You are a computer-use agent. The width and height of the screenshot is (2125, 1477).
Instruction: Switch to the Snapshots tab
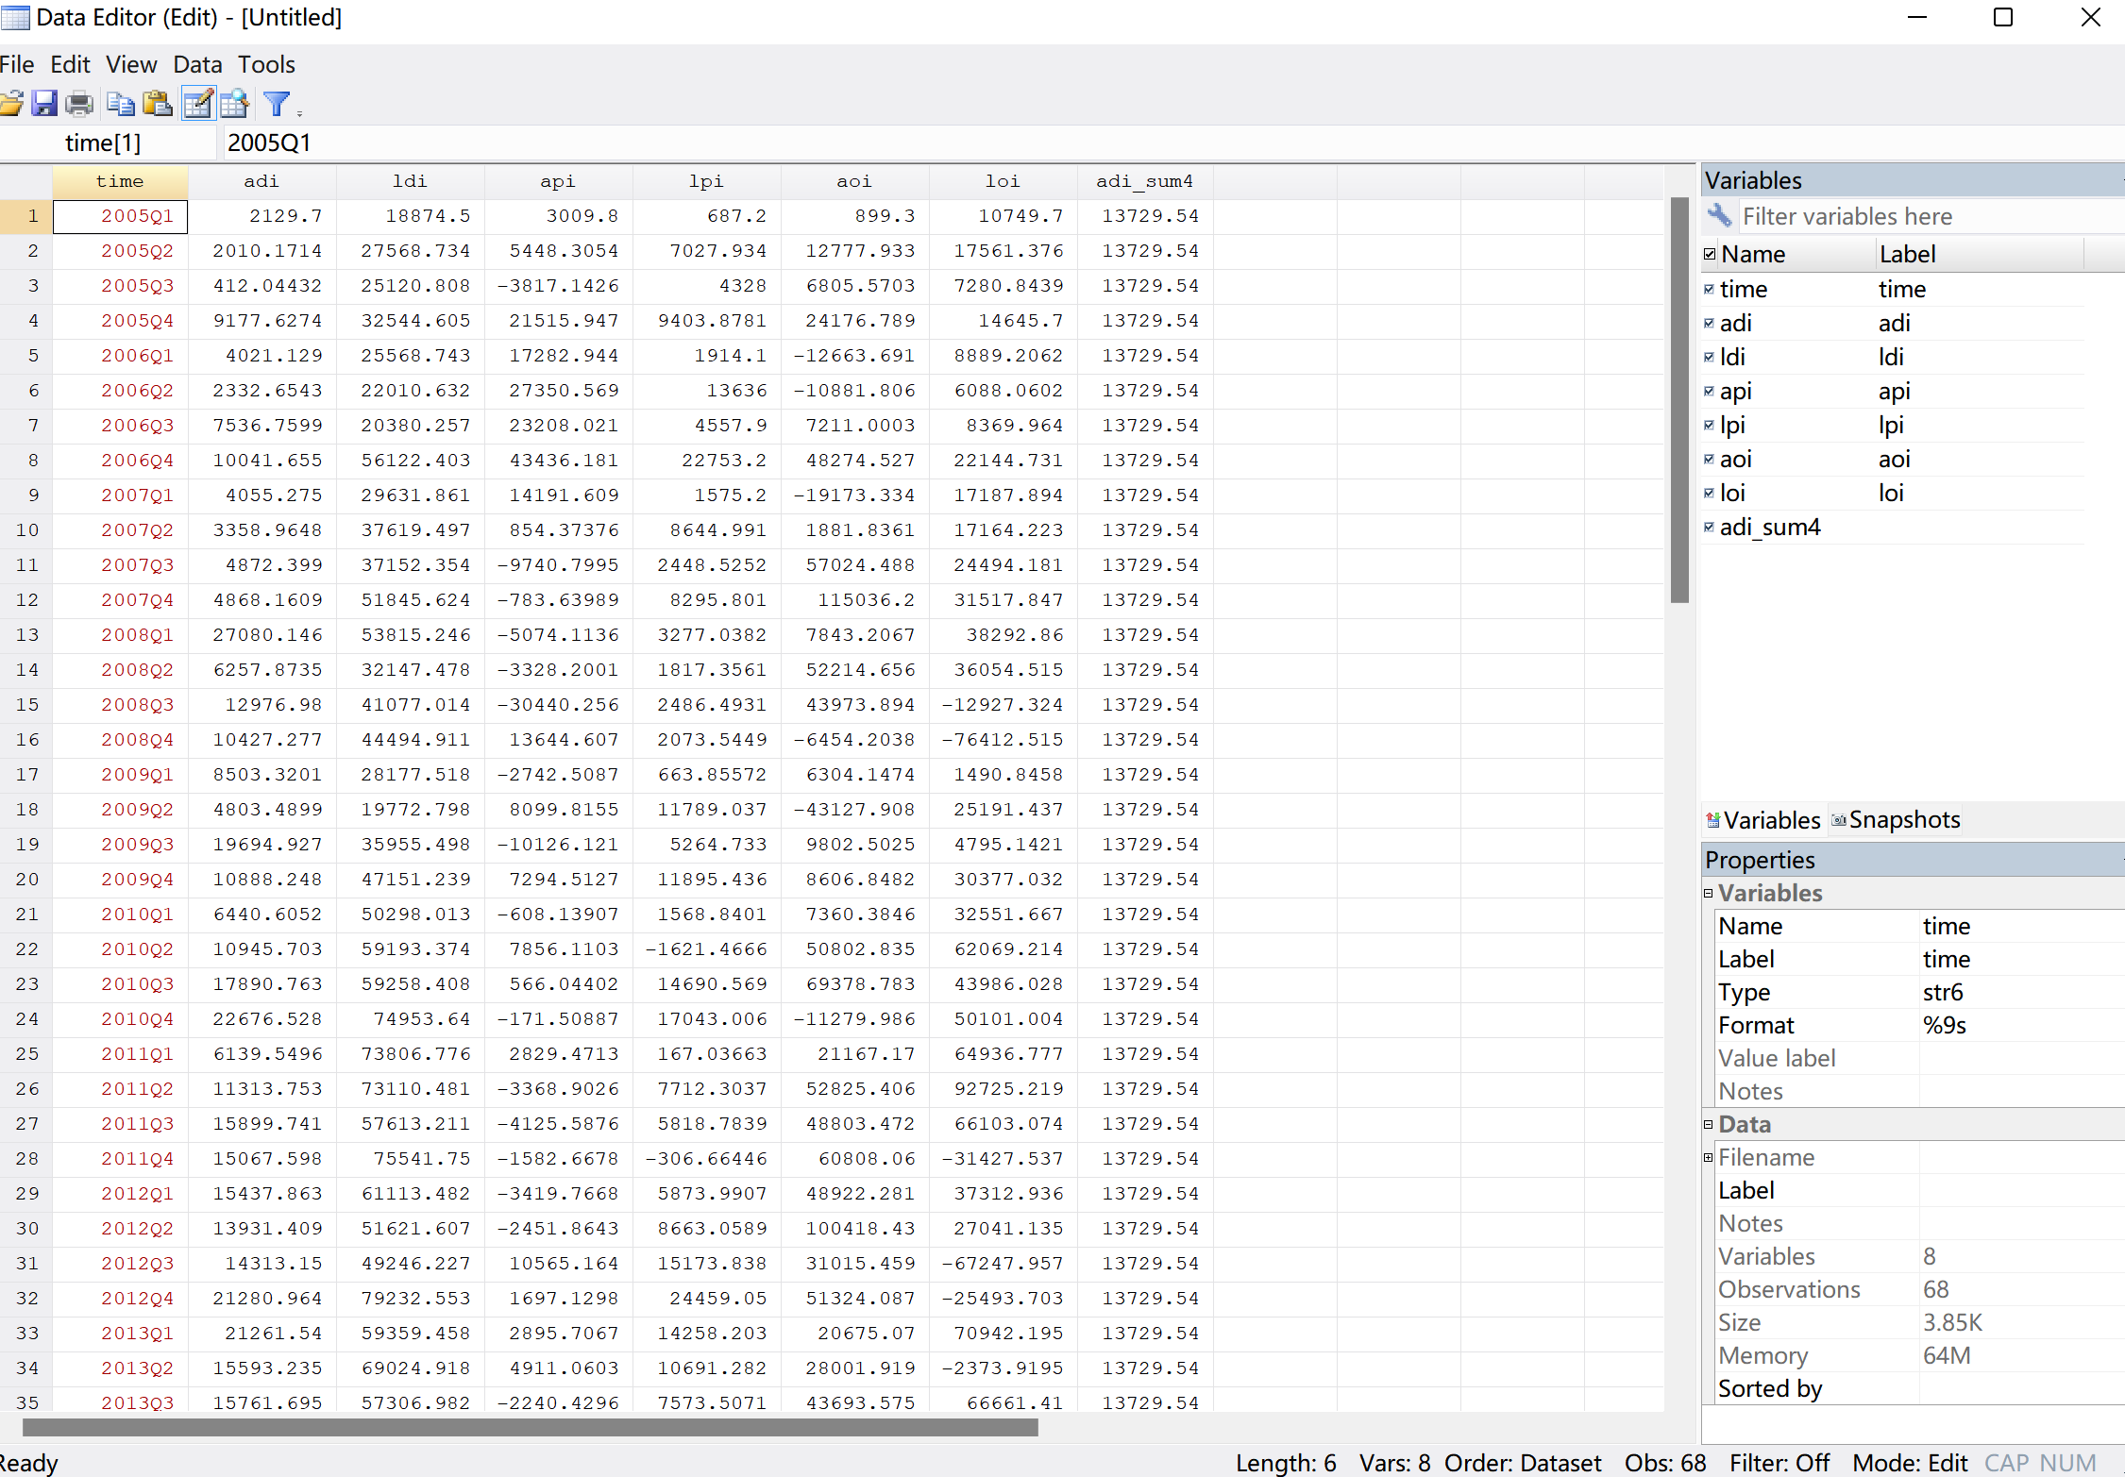point(1896,820)
